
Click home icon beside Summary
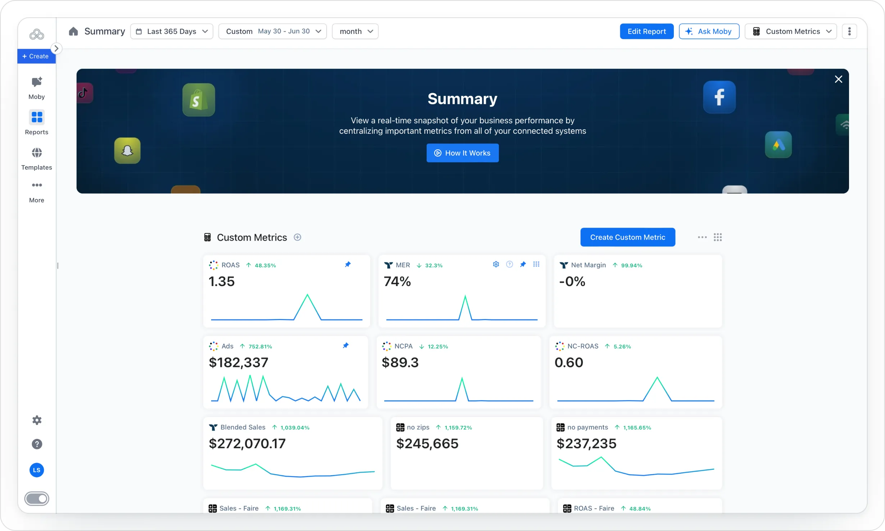[73, 31]
